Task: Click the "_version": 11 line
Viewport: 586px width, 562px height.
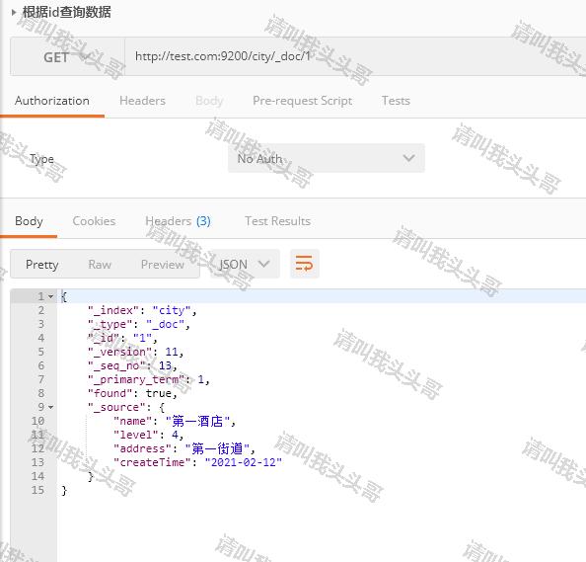Action: coord(136,352)
